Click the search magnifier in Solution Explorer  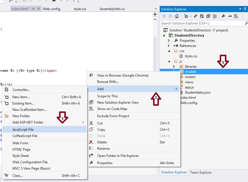[246, 23]
